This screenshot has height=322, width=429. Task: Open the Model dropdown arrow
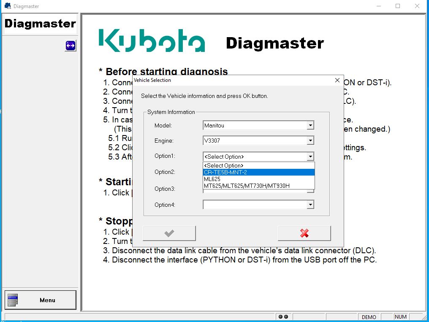click(310, 125)
